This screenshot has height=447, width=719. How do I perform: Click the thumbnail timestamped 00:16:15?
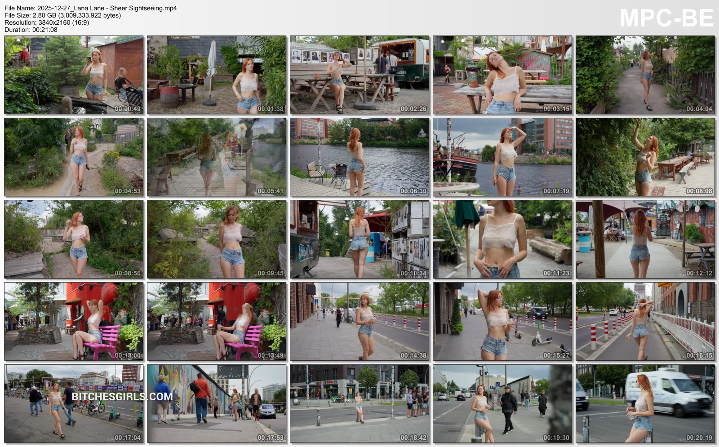[x=645, y=322]
